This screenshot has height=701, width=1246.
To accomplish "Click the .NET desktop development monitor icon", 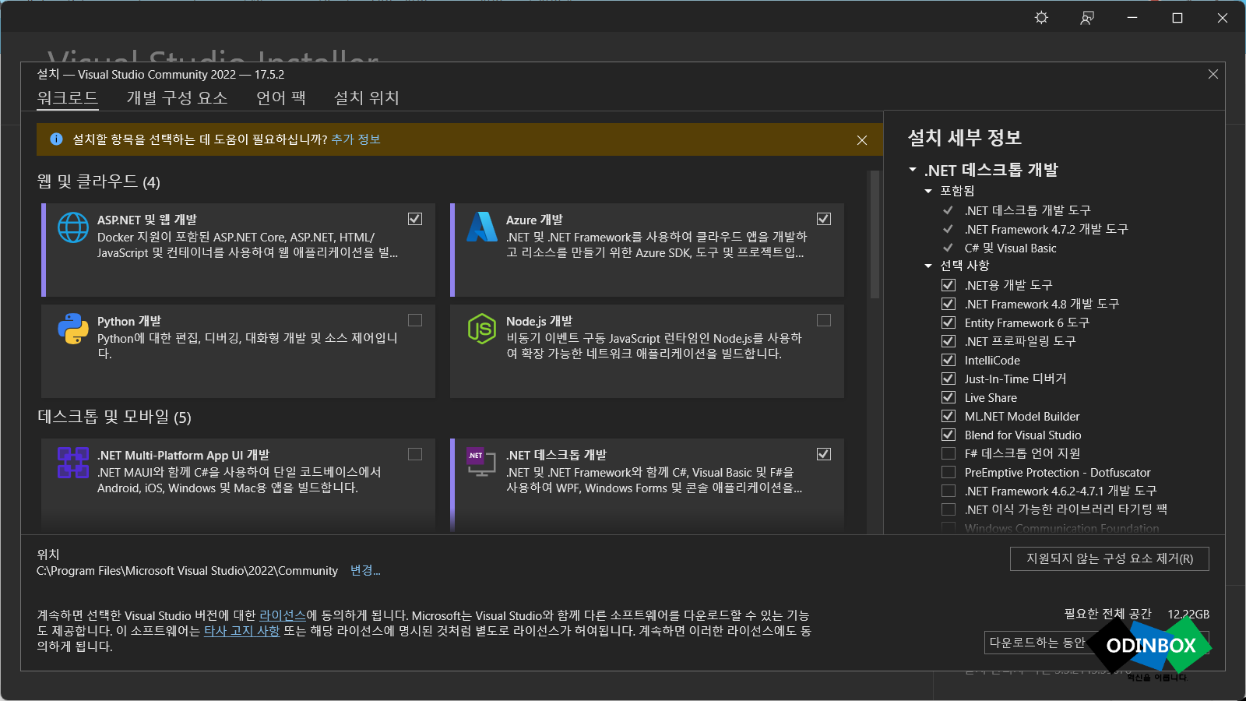I will [x=481, y=463].
